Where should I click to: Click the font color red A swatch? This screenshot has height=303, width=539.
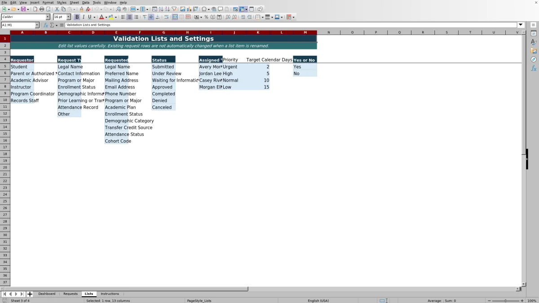tap(102, 17)
